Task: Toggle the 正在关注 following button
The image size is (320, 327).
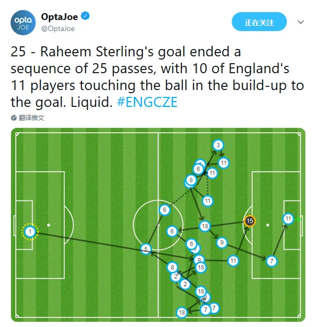Action: click(x=259, y=22)
